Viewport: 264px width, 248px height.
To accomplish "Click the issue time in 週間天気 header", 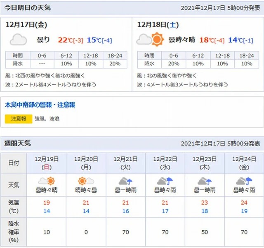I will pos(220,143).
